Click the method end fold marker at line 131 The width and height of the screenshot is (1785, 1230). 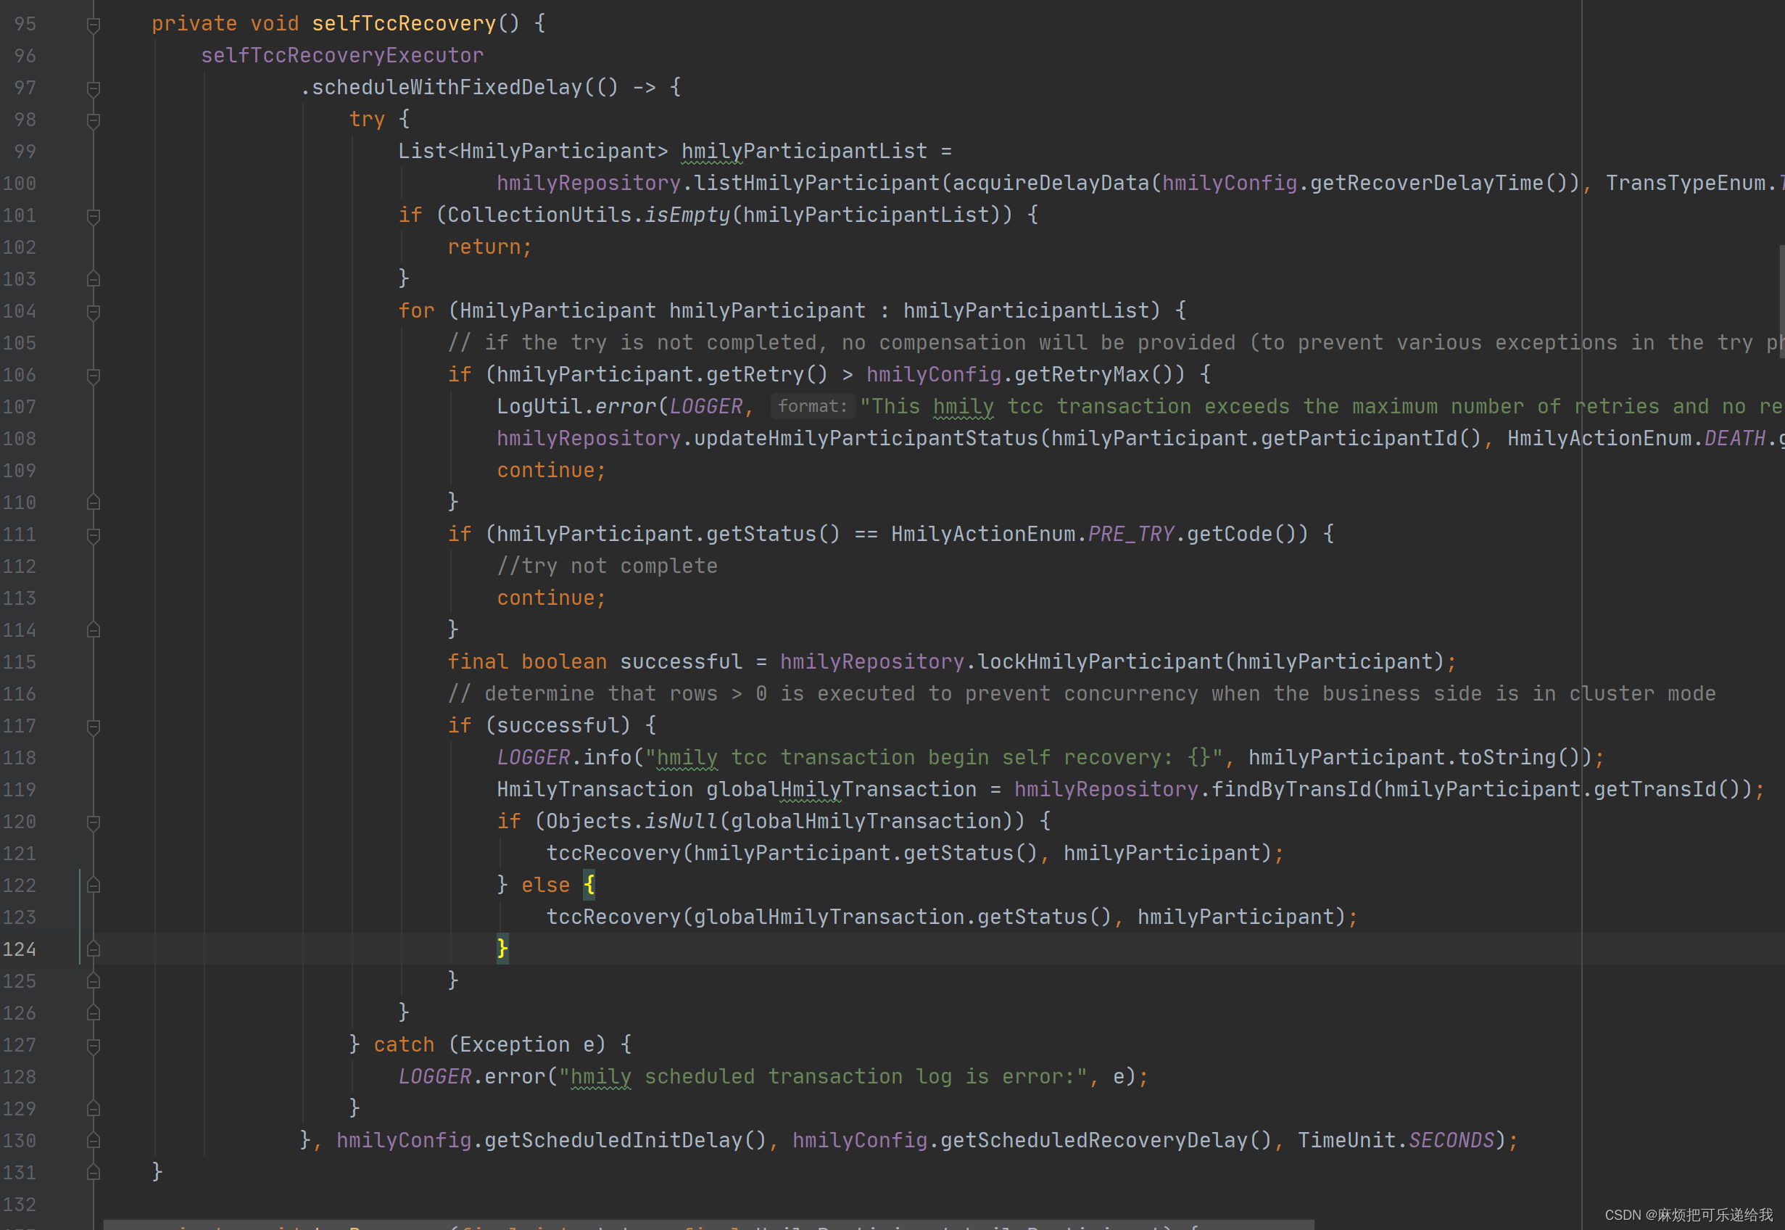(94, 1173)
